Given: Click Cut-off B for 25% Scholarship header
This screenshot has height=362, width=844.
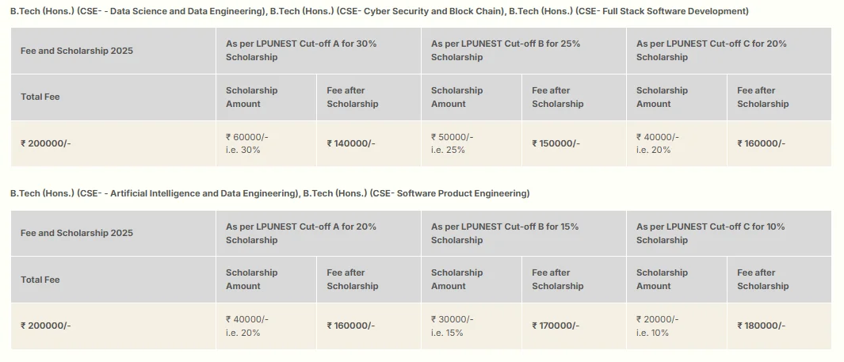Looking at the screenshot, I should (x=524, y=51).
